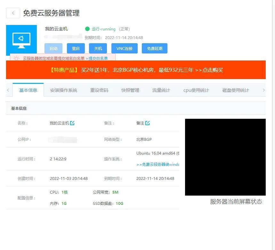275x250 pixels.
Task: Click the vertical scrollbar on the right
Action: pyautogui.click(x=273, y=125)
